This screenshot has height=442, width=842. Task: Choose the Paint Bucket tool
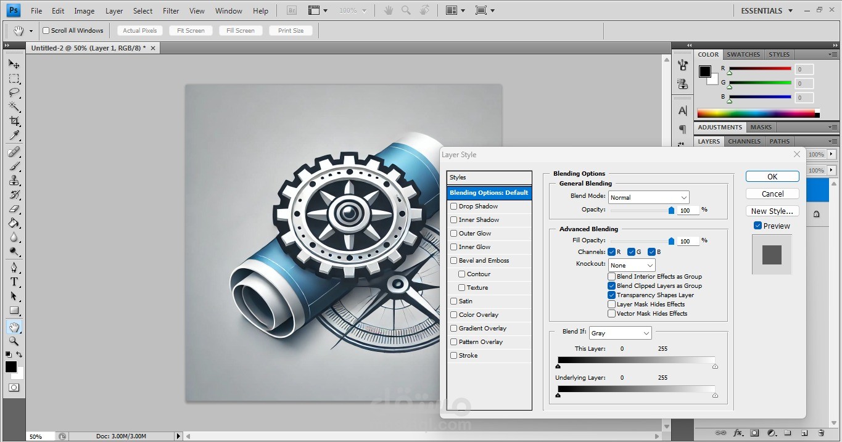click(14, 223)
